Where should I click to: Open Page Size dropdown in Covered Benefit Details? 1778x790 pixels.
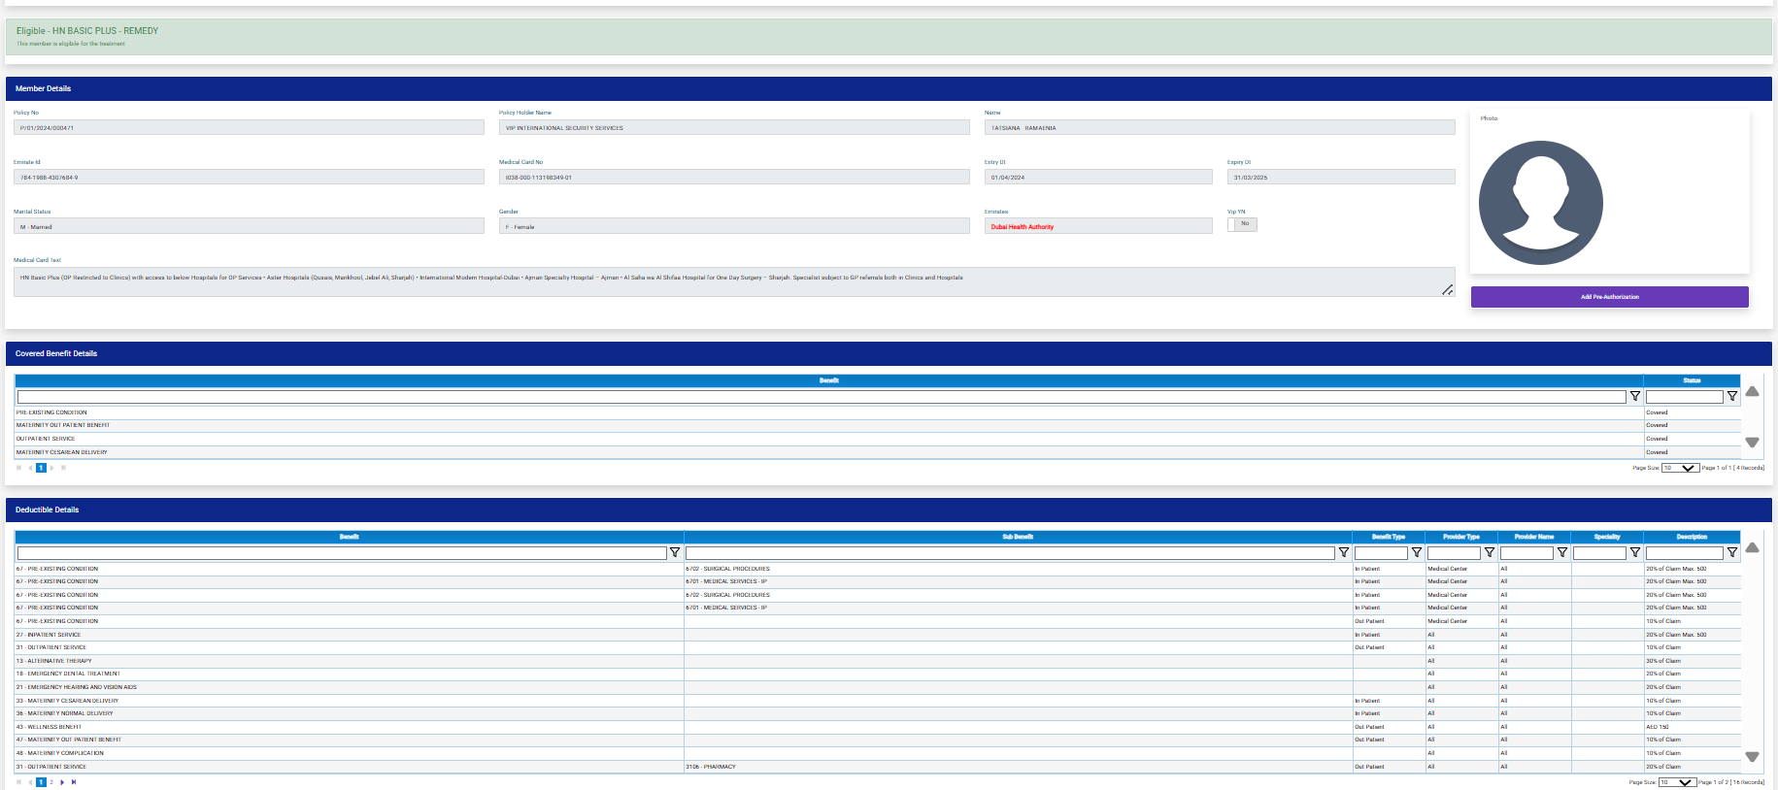[1680, 468]
